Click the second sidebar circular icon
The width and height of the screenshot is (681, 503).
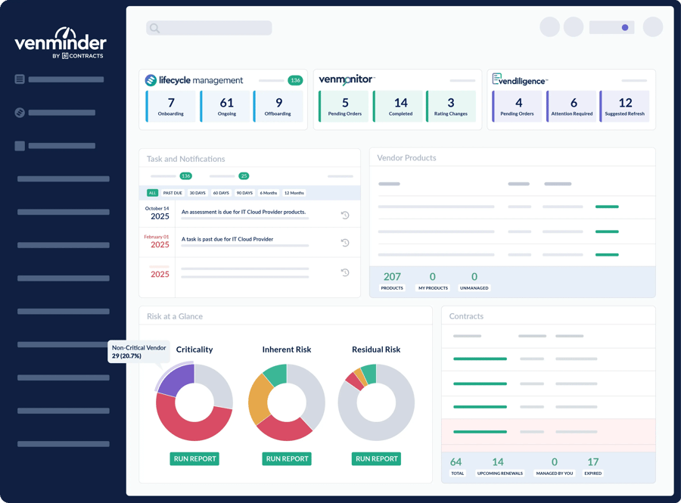tap(20, 113)
